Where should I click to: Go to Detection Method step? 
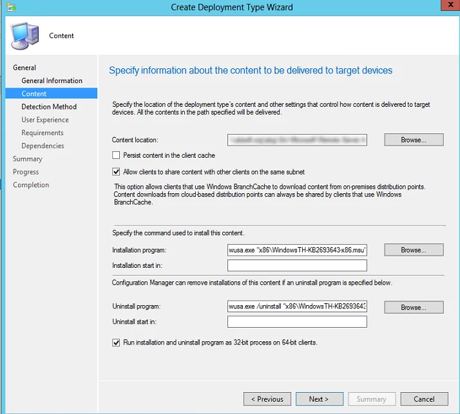[x=49, y=107]
